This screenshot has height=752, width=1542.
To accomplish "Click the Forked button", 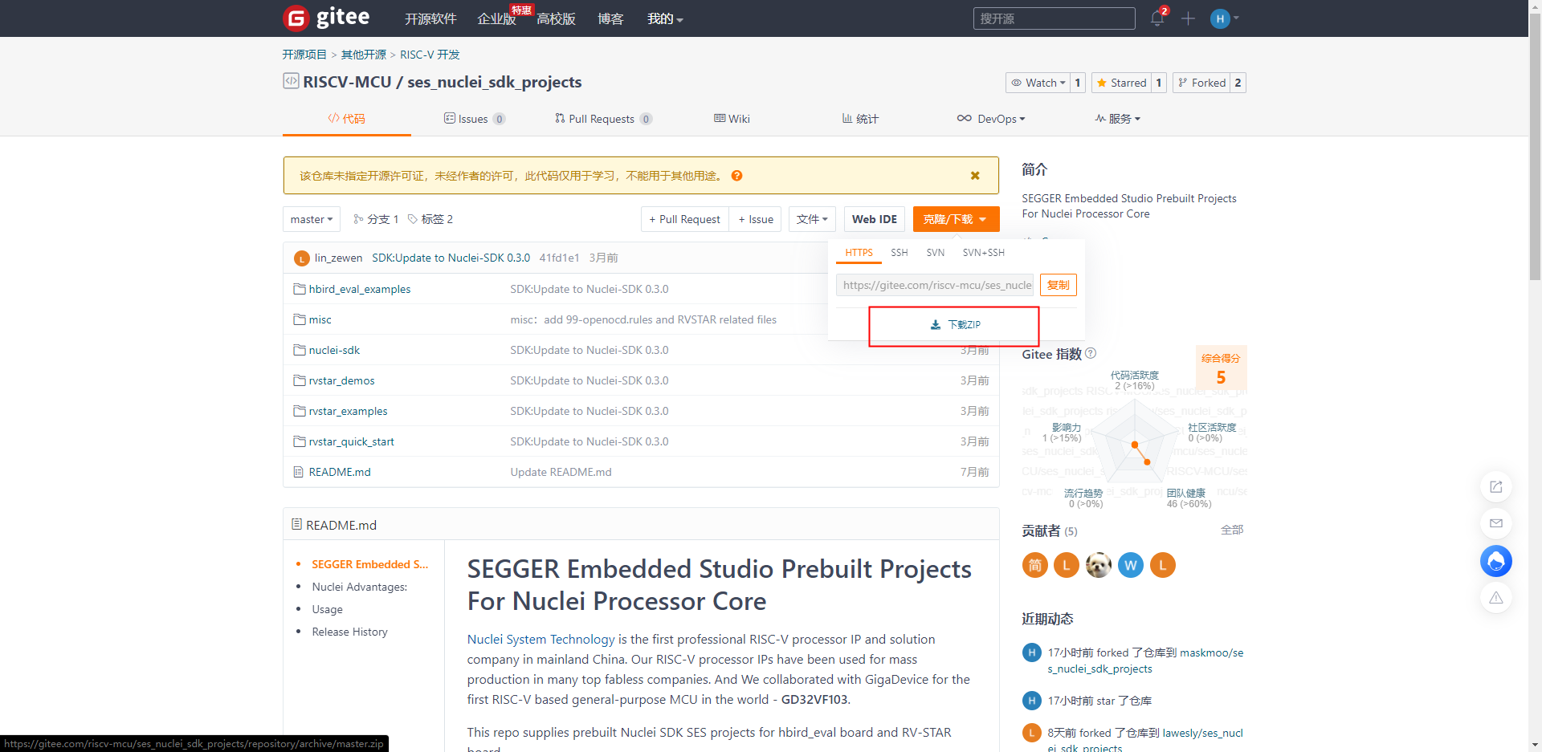I will (x=1201, y=83).
